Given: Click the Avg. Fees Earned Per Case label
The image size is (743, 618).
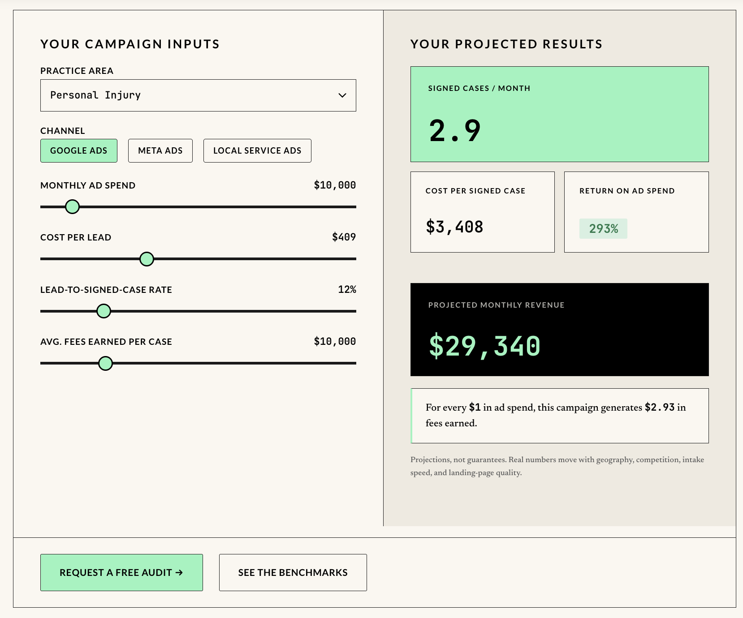Looking at the screenshot, I should [x=106, y=342].
